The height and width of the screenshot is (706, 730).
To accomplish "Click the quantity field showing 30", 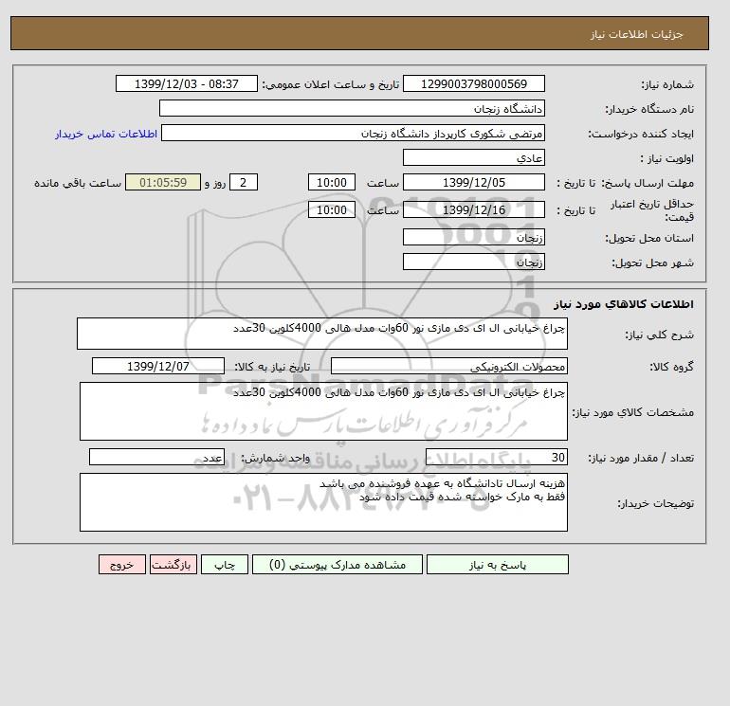I will [x=497, y=458].
